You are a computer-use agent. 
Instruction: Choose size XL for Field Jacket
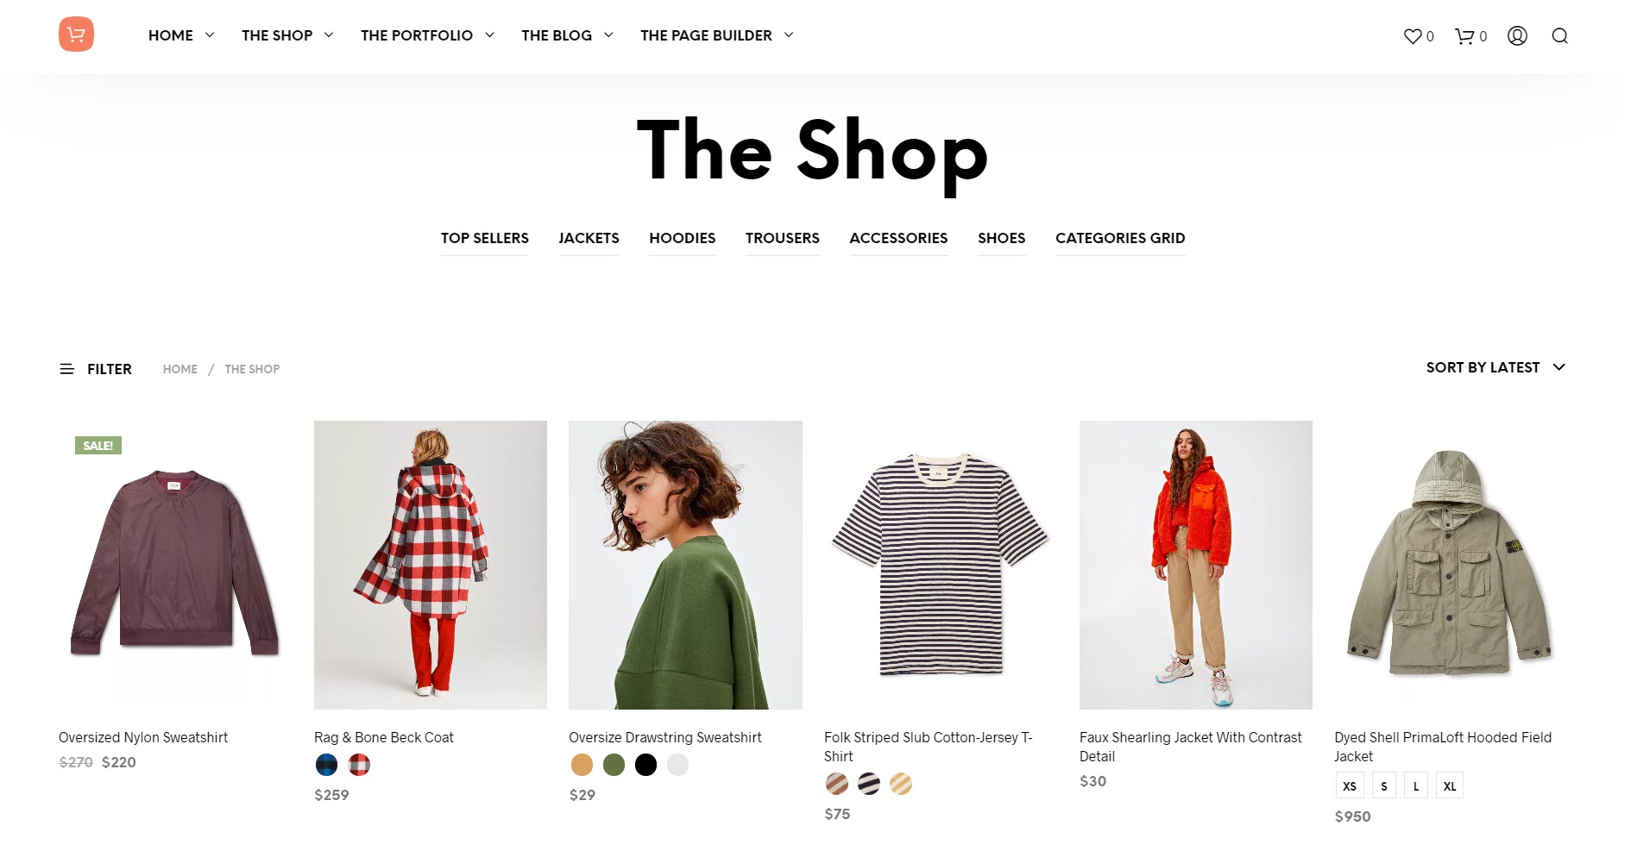tap(1450, 785)
